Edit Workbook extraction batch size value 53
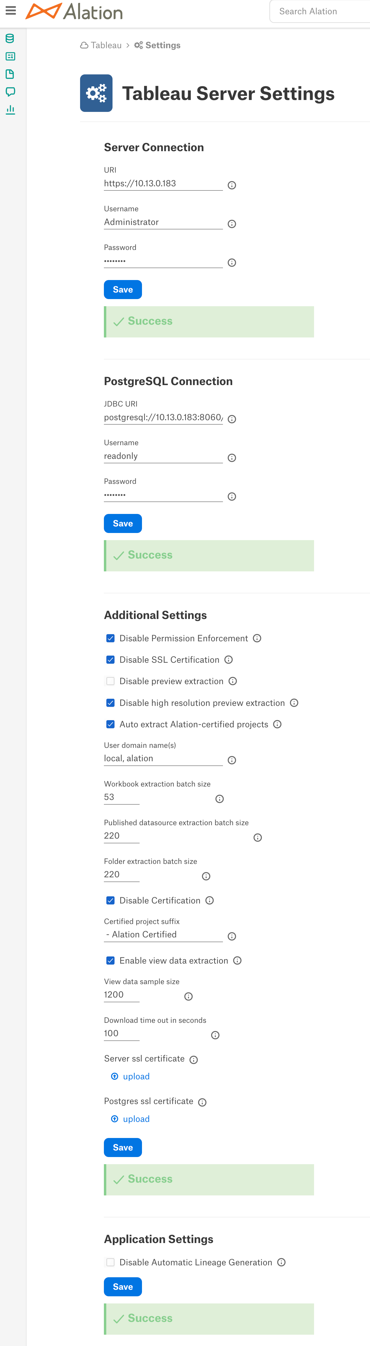The width and height of the screenshot is (370, 1346). point(122,797)
